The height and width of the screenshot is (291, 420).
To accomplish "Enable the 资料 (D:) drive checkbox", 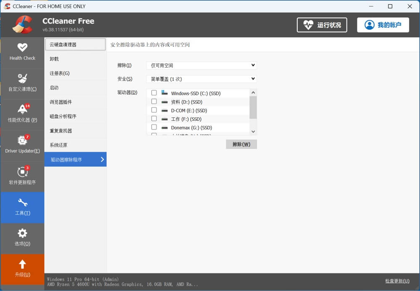I will (154, 101).
